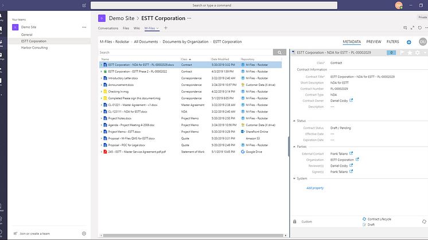Click the flag icon in metadata header

(402, 53)
